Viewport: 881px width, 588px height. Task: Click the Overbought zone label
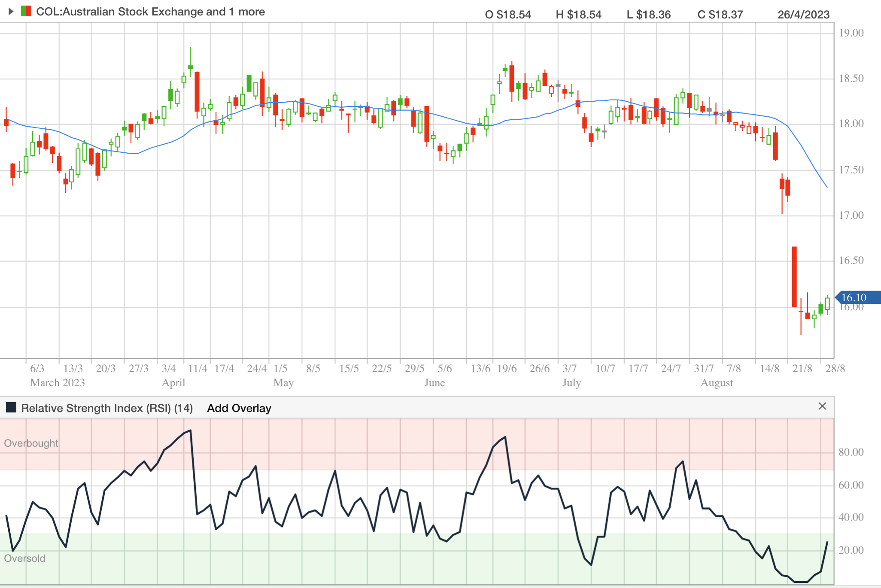(x=31, y=443)
